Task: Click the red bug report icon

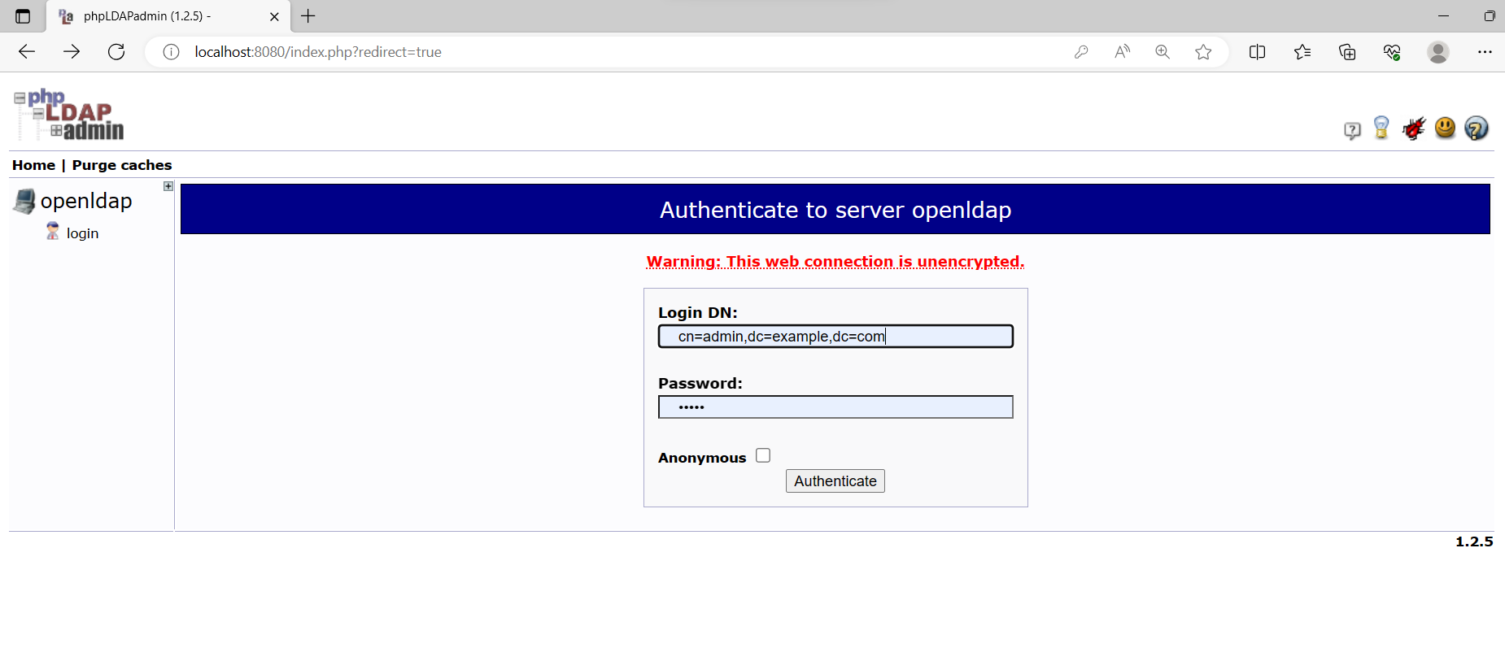Action: pyautogui.click(x=1414, y=128)
